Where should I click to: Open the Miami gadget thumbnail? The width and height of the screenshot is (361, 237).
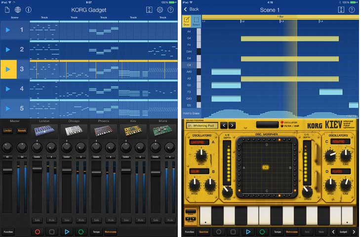coord(163,131)
